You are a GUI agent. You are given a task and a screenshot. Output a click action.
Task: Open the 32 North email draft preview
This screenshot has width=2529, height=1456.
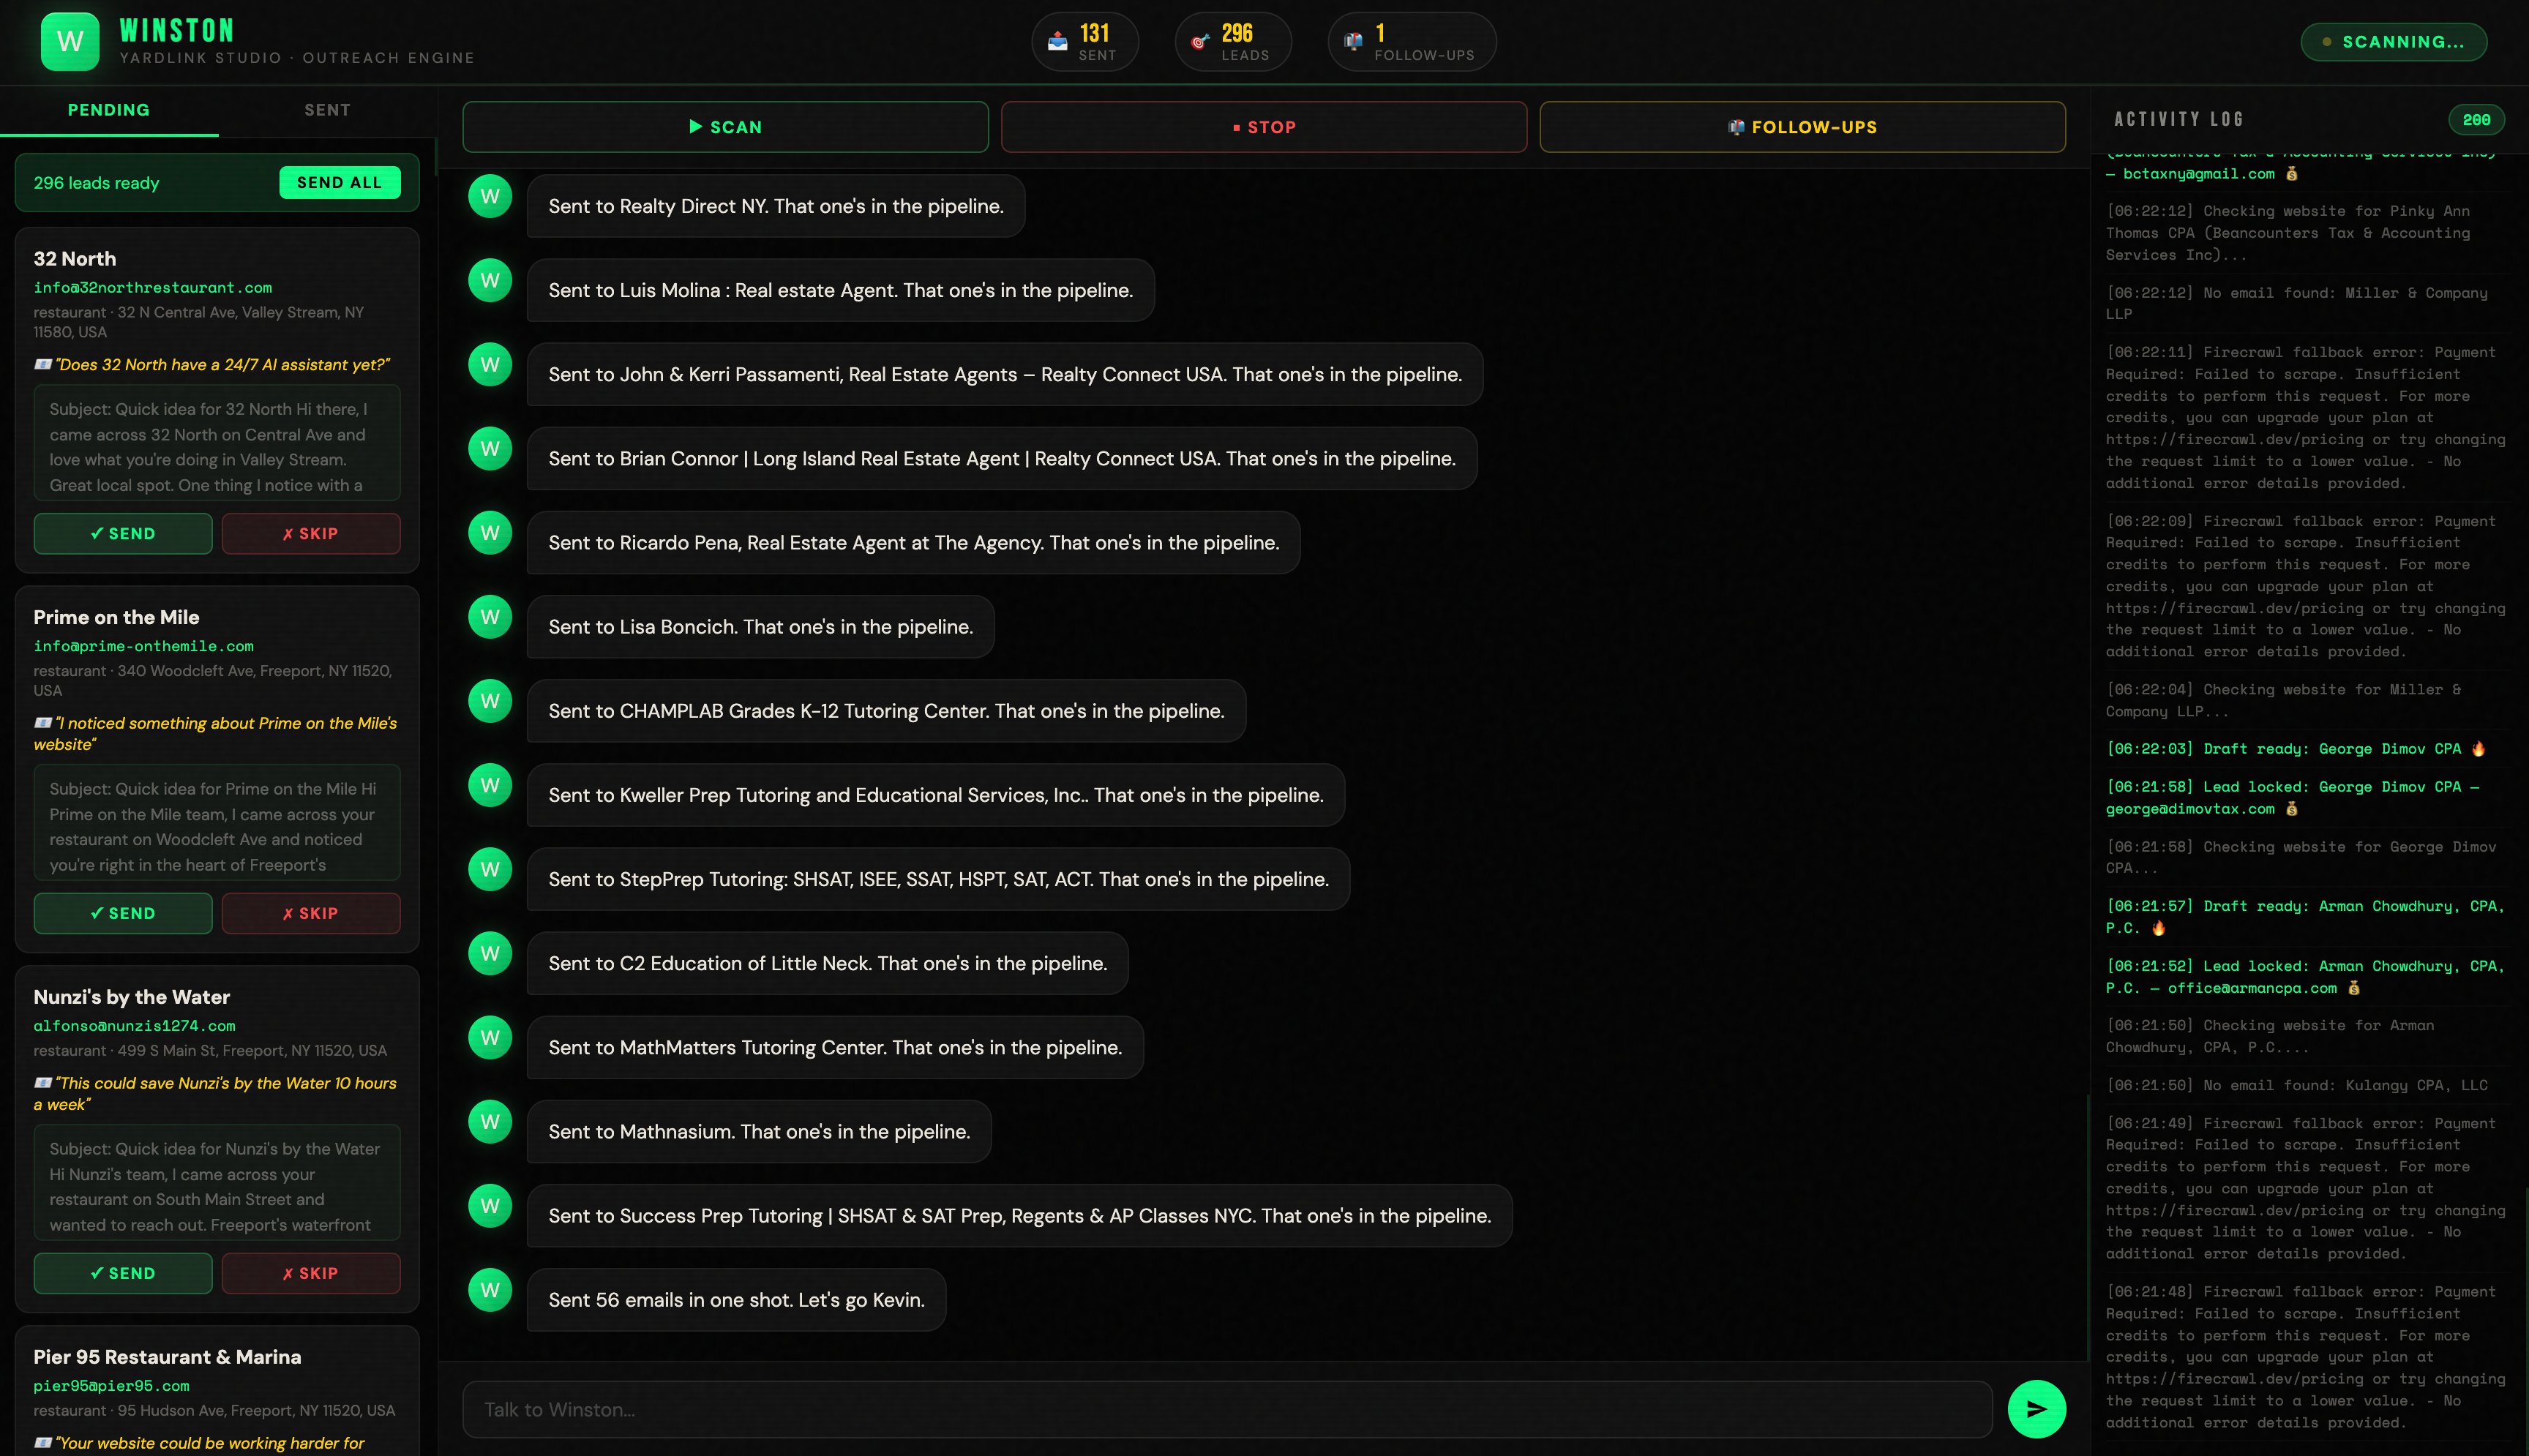coord(217,443)
